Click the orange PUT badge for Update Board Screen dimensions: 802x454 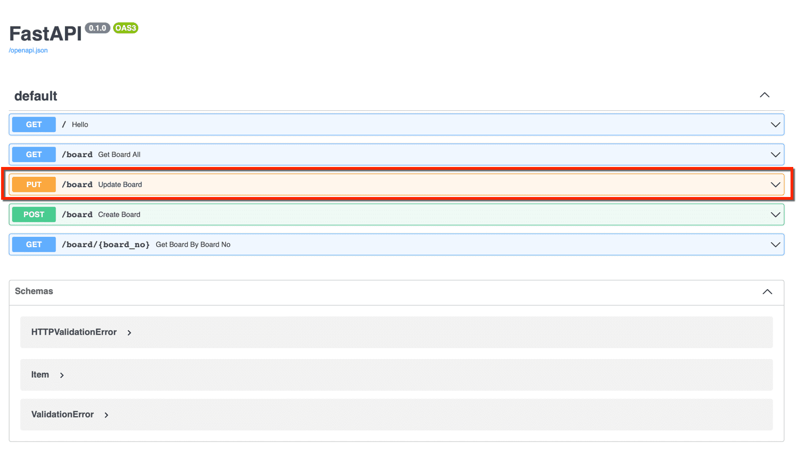[33, 184]
